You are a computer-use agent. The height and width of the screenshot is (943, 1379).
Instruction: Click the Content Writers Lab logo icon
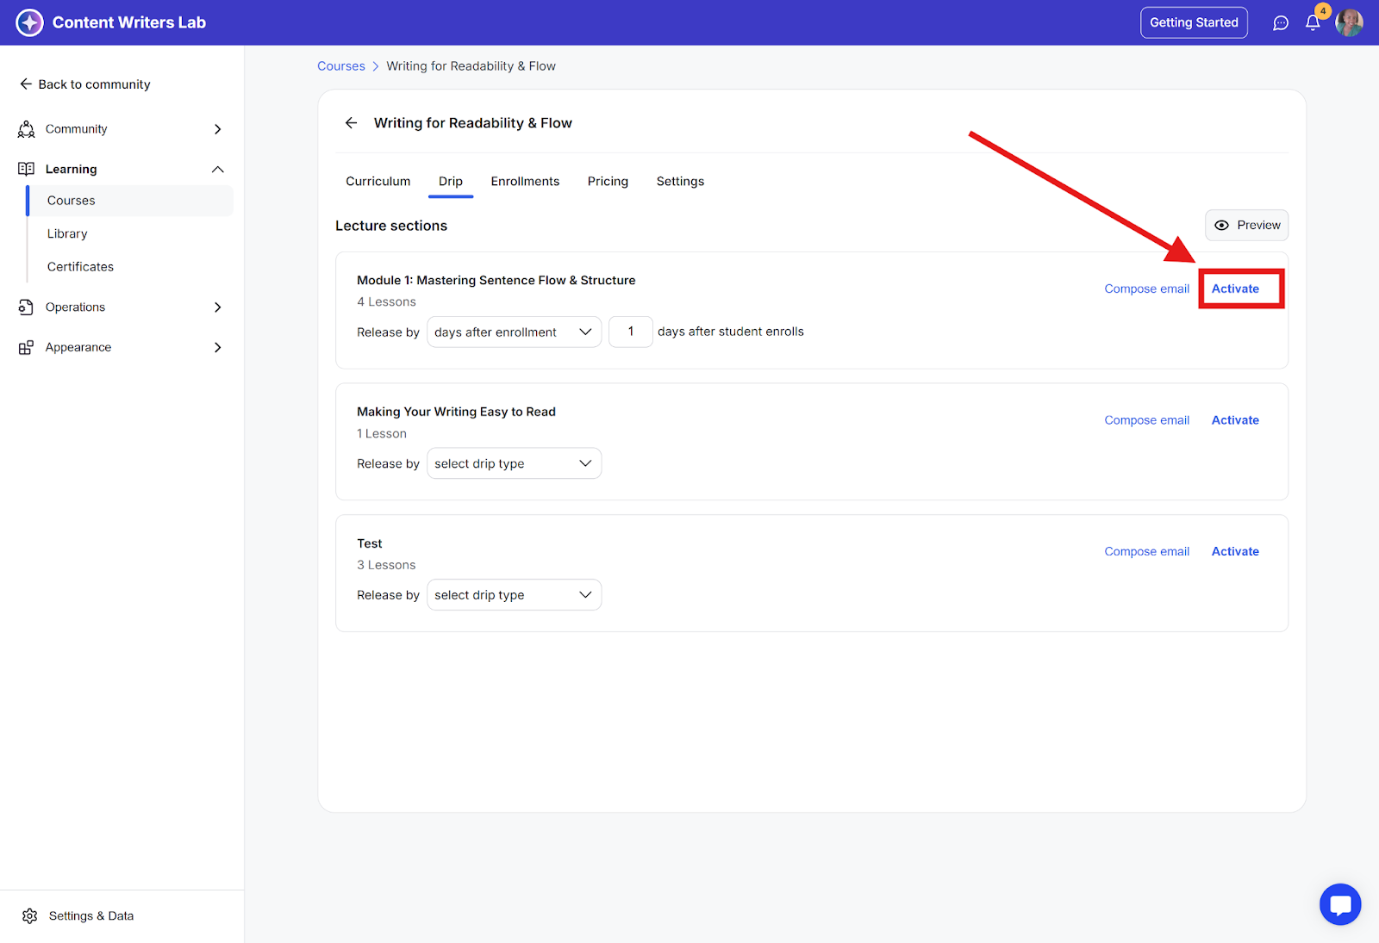point(29,22)
